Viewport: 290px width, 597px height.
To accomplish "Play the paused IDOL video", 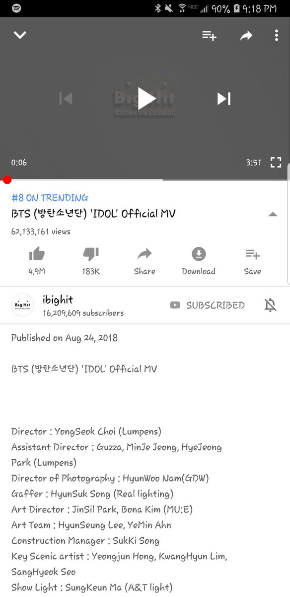I will pyautogui.click(x=146, y=99).
